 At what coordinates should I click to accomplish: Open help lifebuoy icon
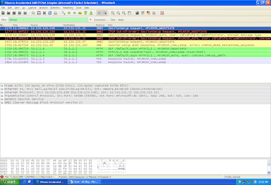click(162, 13)
